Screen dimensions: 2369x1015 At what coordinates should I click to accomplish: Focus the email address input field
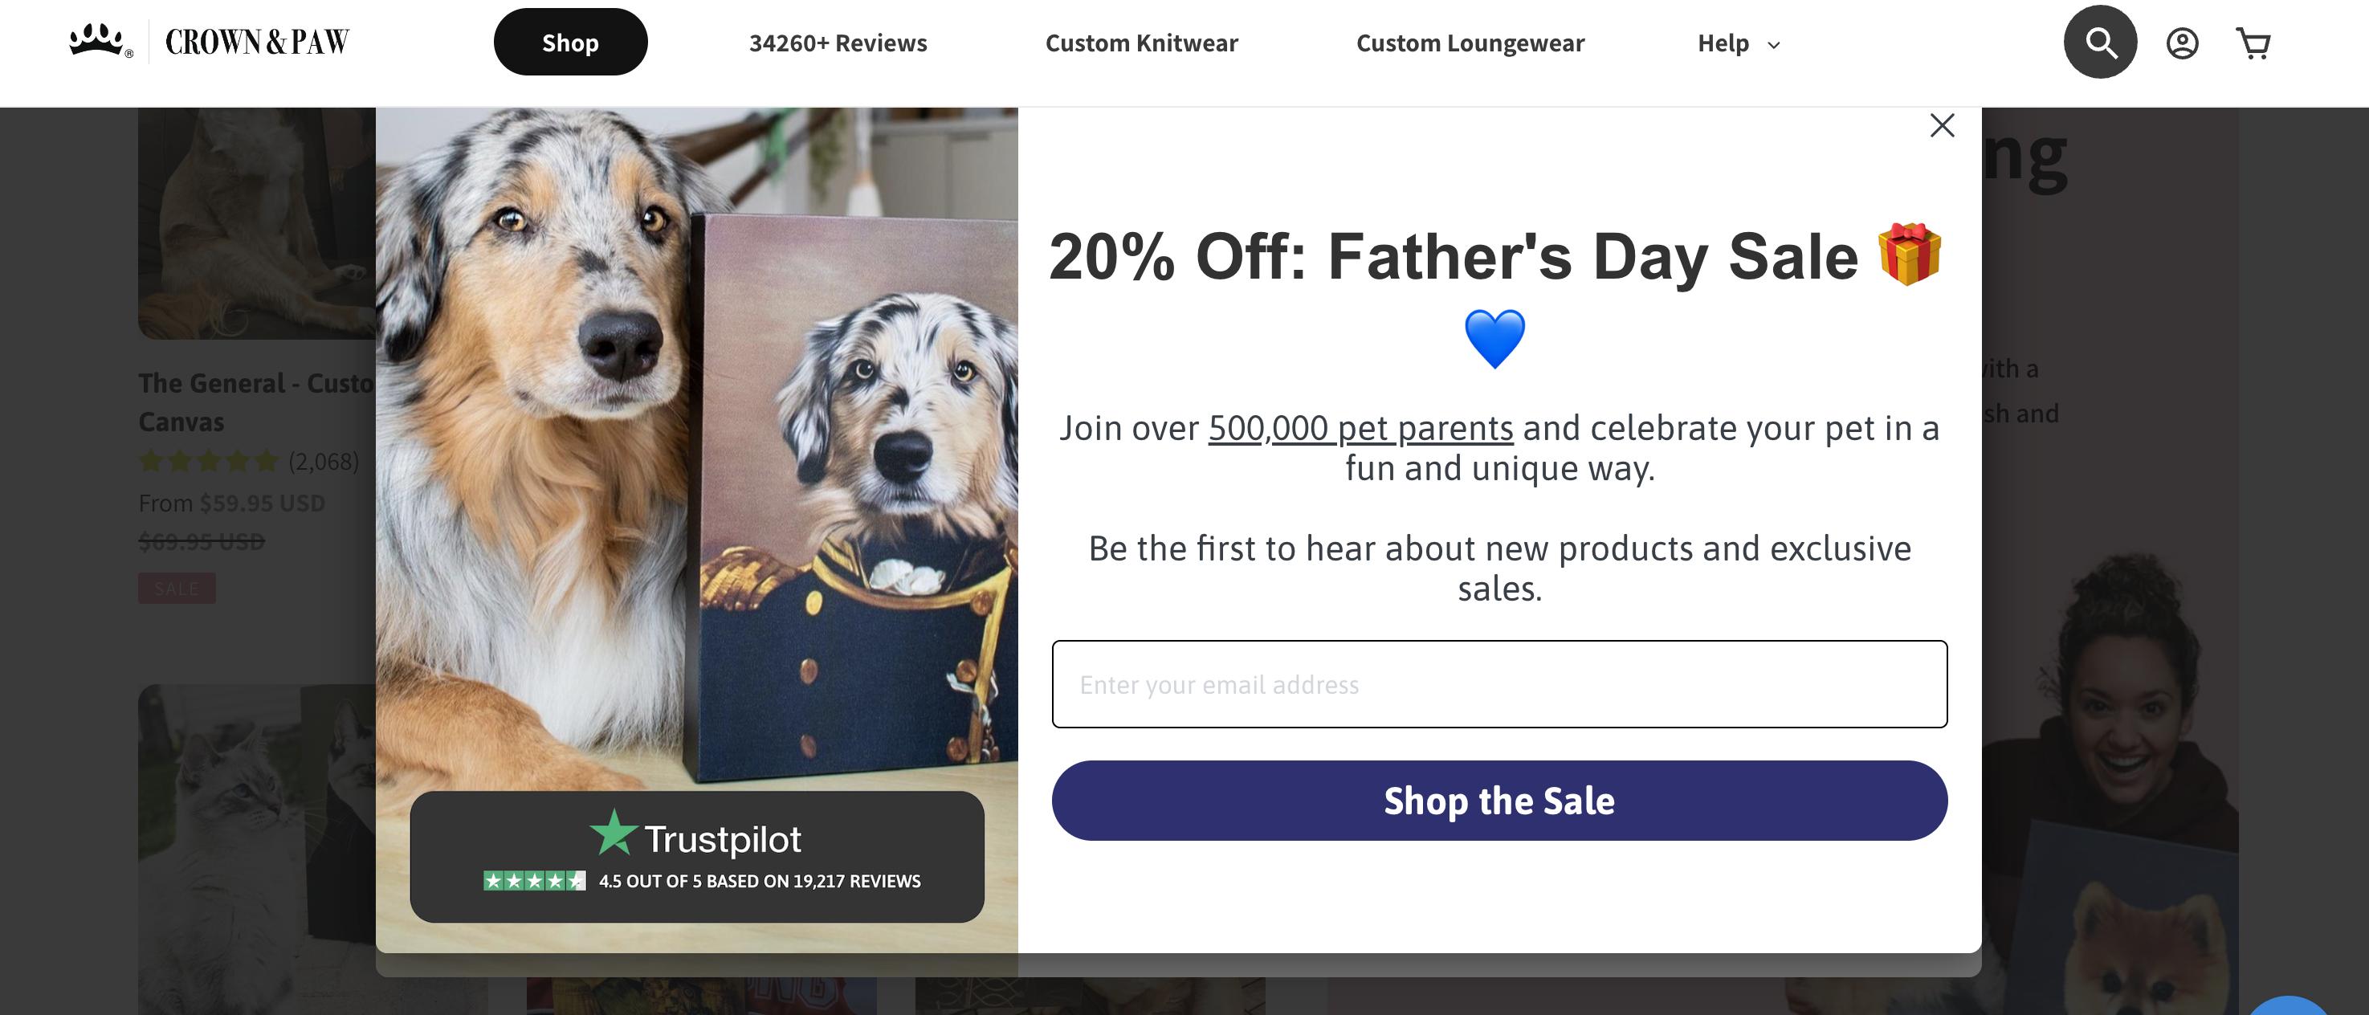pyautogui.click(x=1499, y=684)
